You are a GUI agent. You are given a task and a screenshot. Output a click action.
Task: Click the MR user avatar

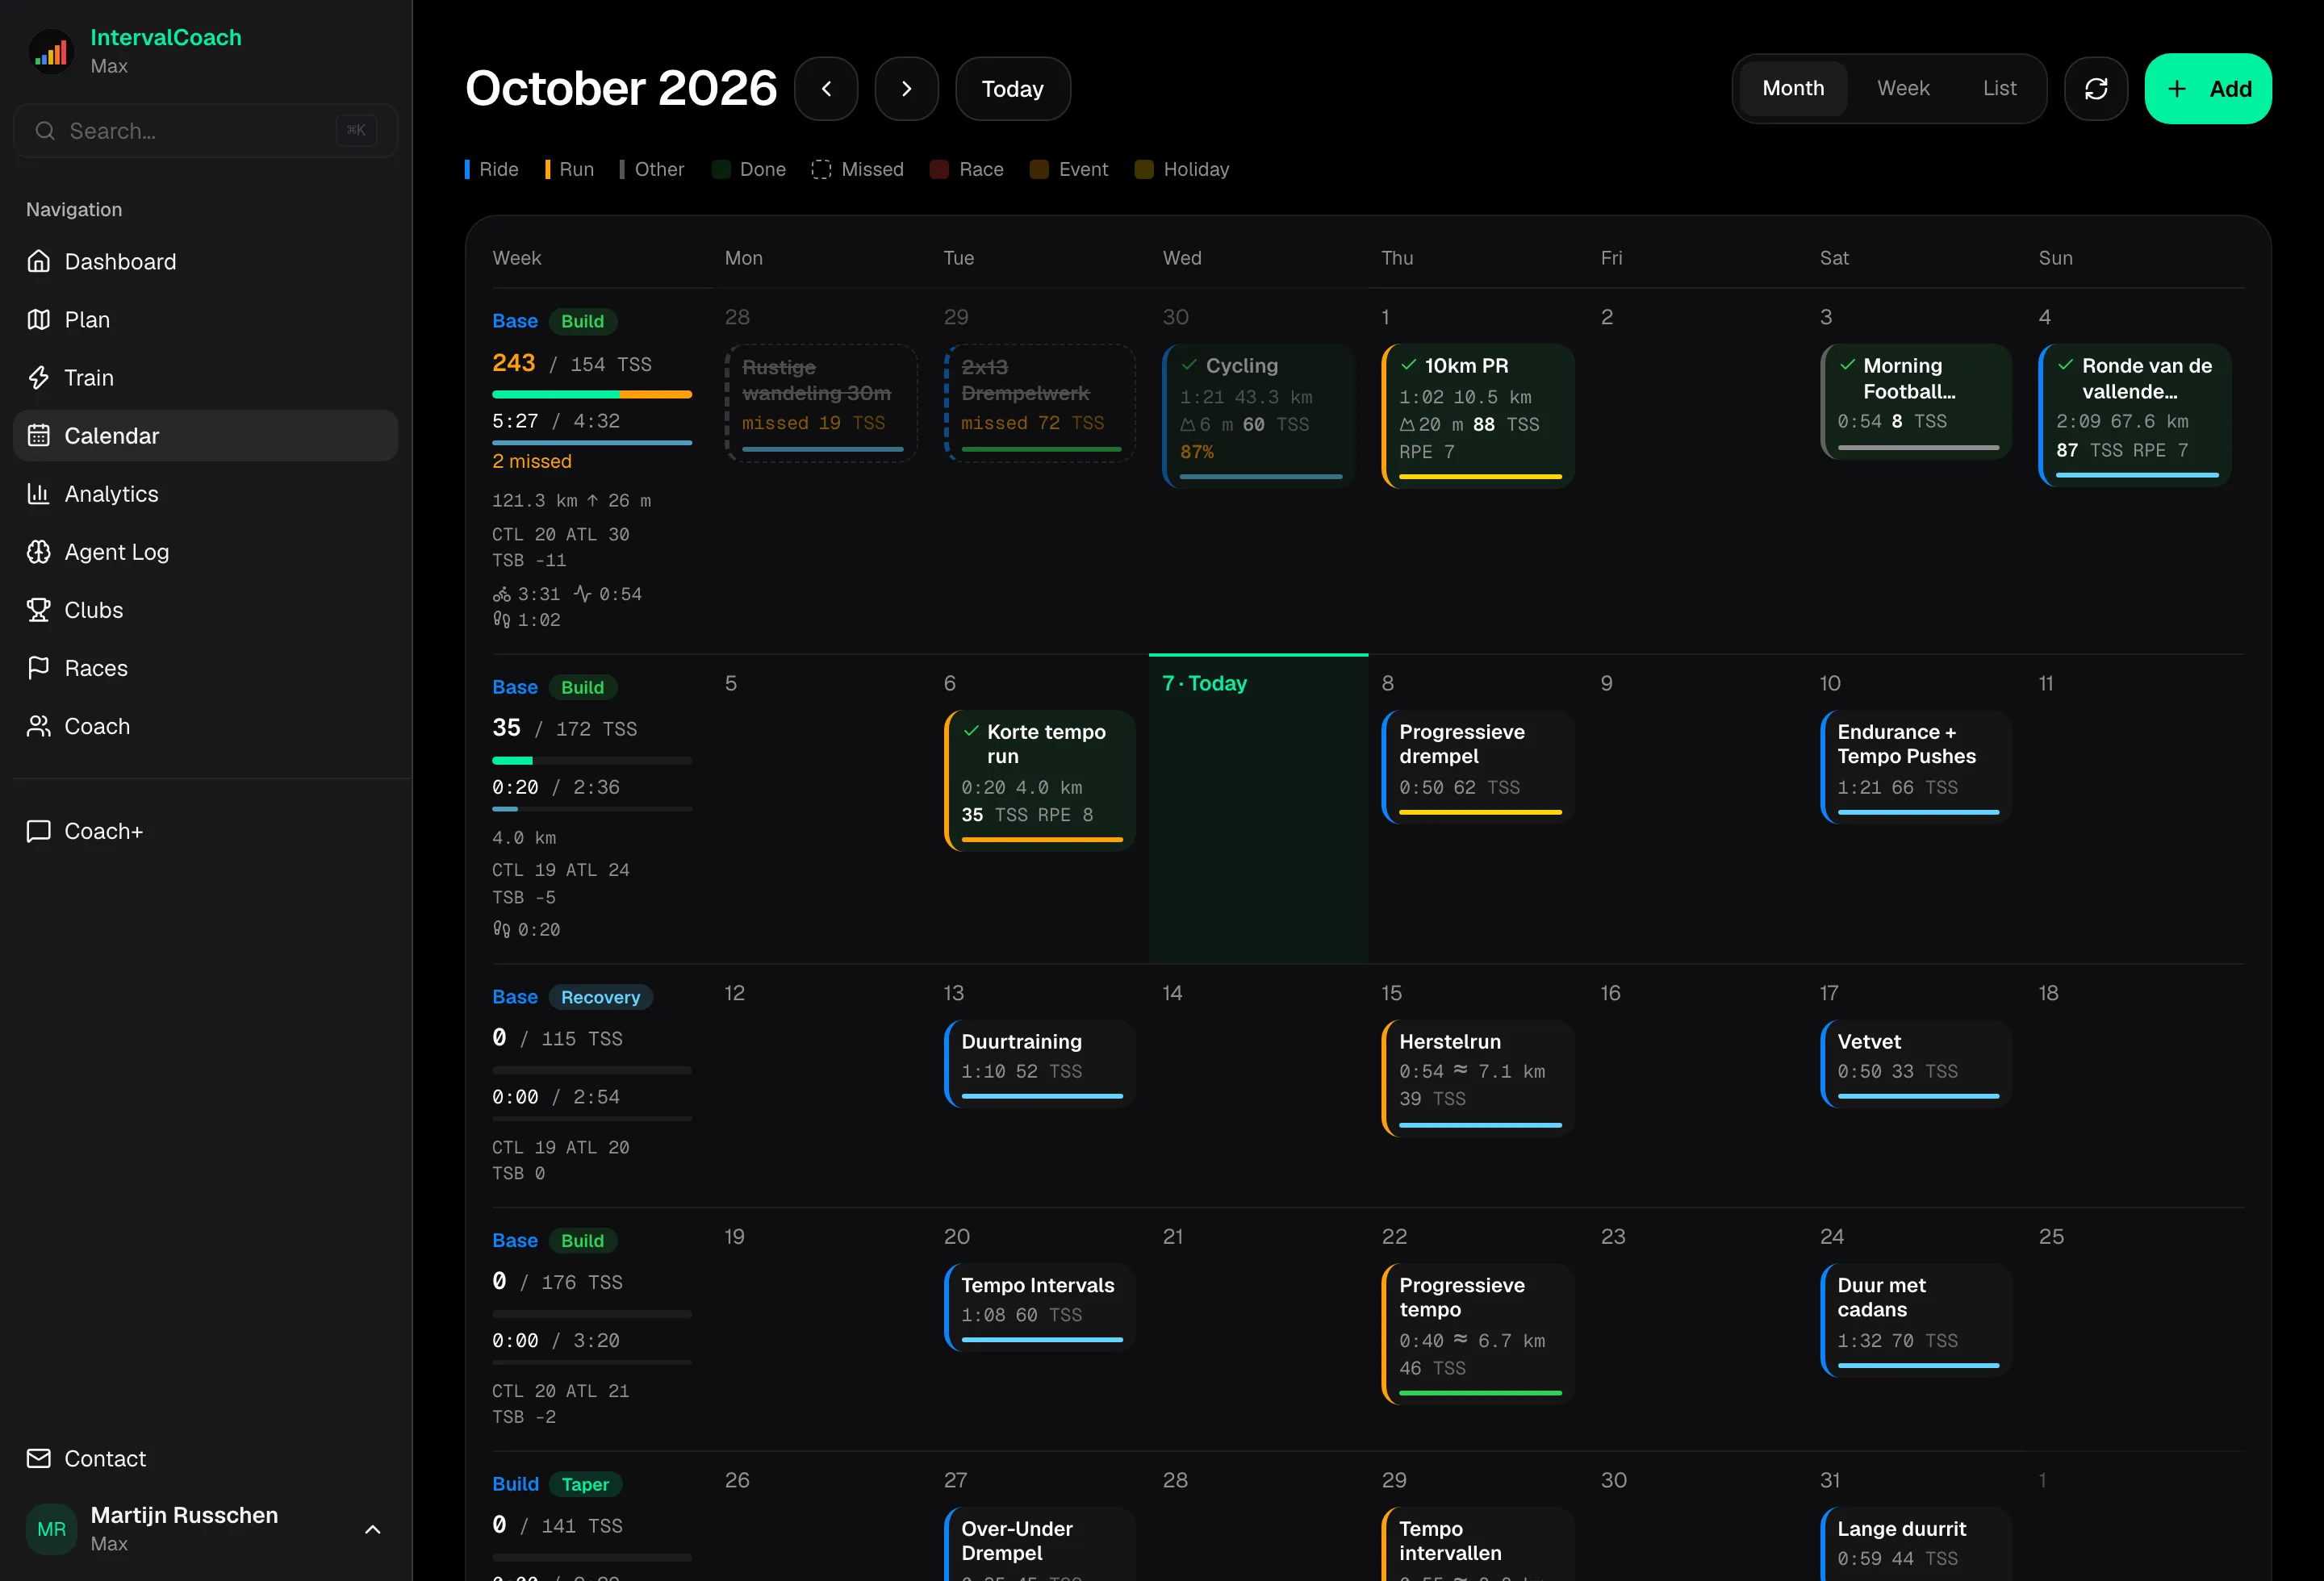[x=52, y=1529]
